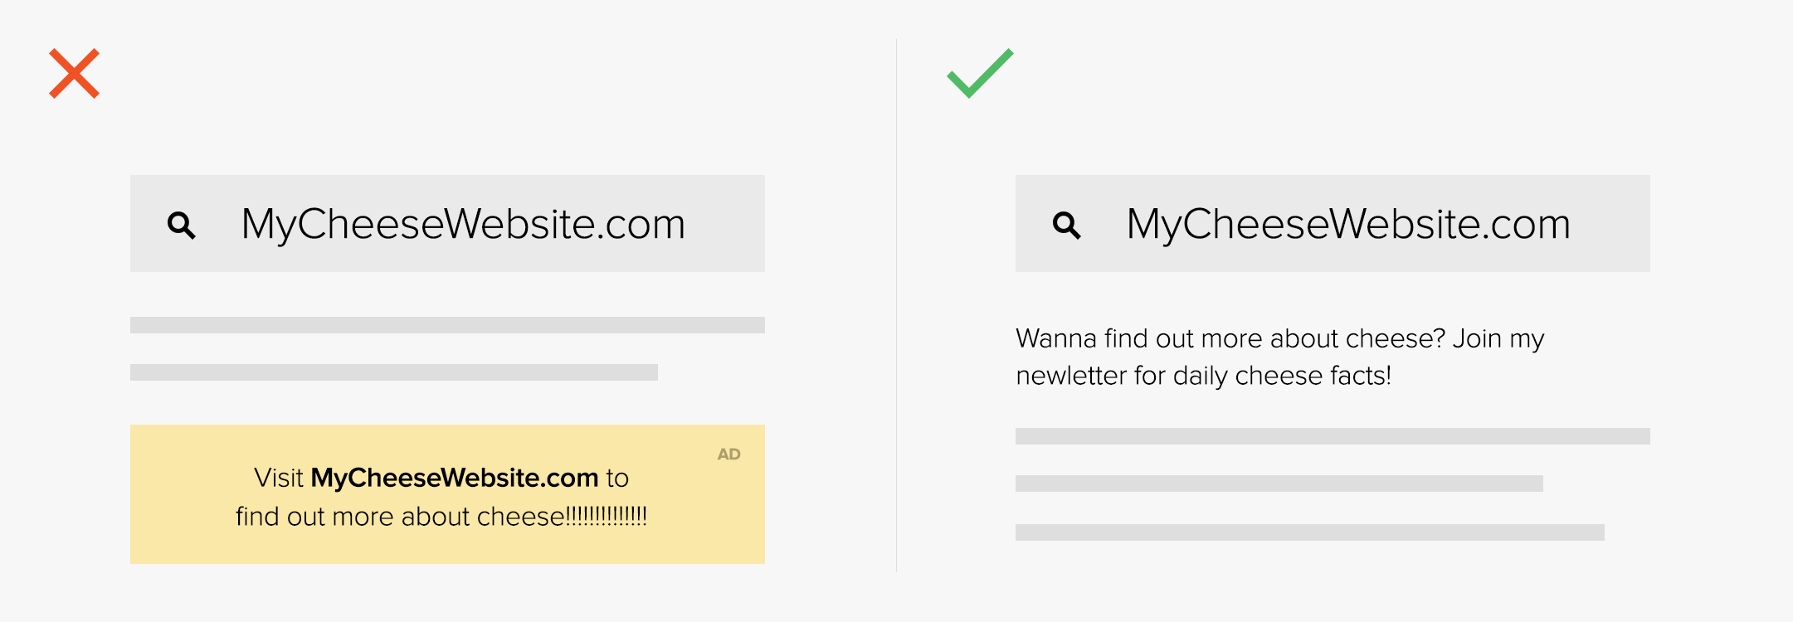Select middle gray placeholder line on right side
The image size is (1793, 622).
click(1279, 484)
